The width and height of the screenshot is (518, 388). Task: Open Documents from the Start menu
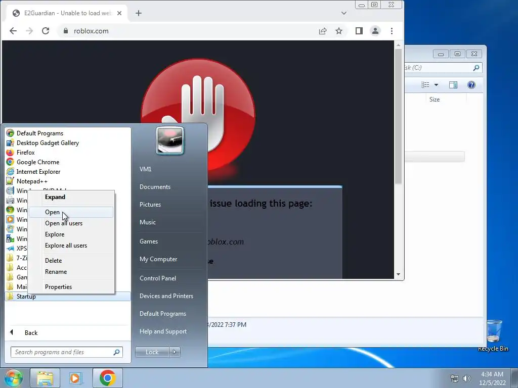point(155,187)
